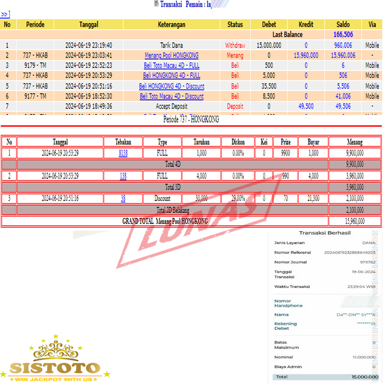Click the red LUNAS stamp
Viewport: 383px width, 383px height.
tap(199, 230)
